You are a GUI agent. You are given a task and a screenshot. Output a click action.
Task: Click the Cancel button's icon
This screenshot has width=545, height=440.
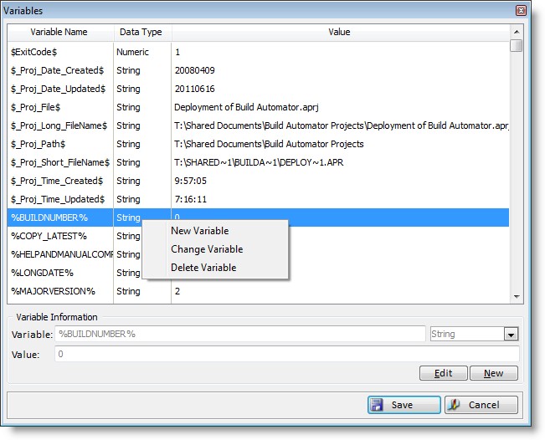(x=454, y=405)
